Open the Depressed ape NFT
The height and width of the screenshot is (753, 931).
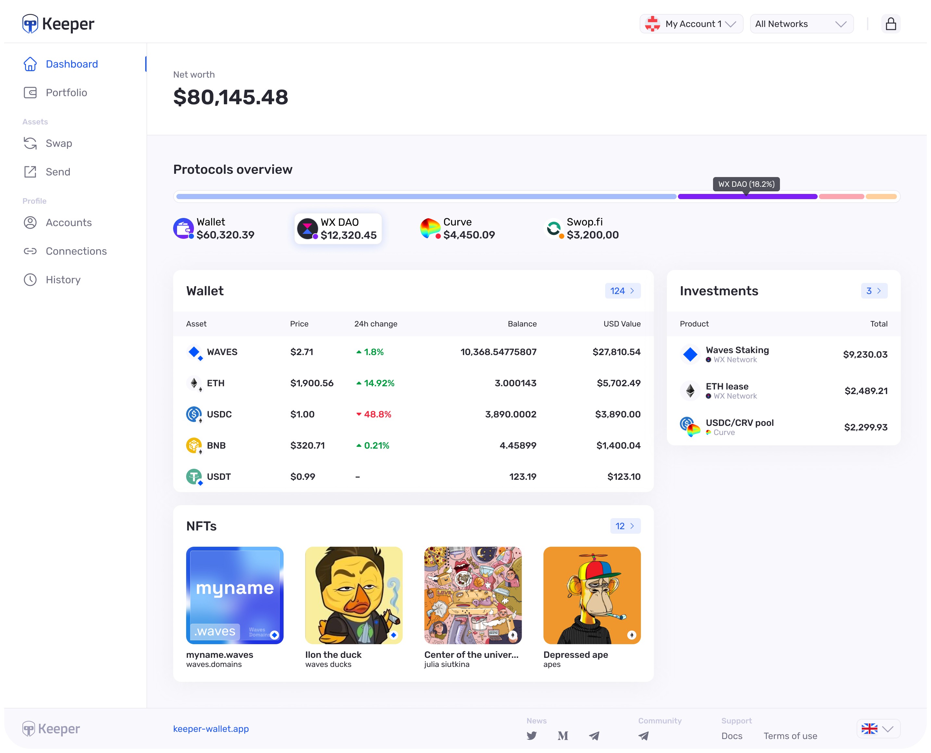click(592, 595)
